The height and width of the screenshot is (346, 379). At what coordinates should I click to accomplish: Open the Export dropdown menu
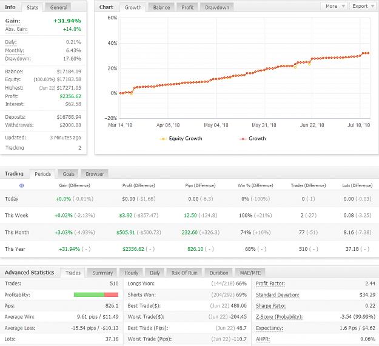click(x=362, y=6)
